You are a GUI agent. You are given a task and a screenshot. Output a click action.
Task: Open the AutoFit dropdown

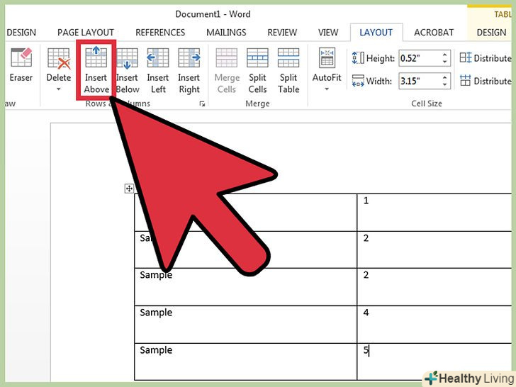pos(327,69)
